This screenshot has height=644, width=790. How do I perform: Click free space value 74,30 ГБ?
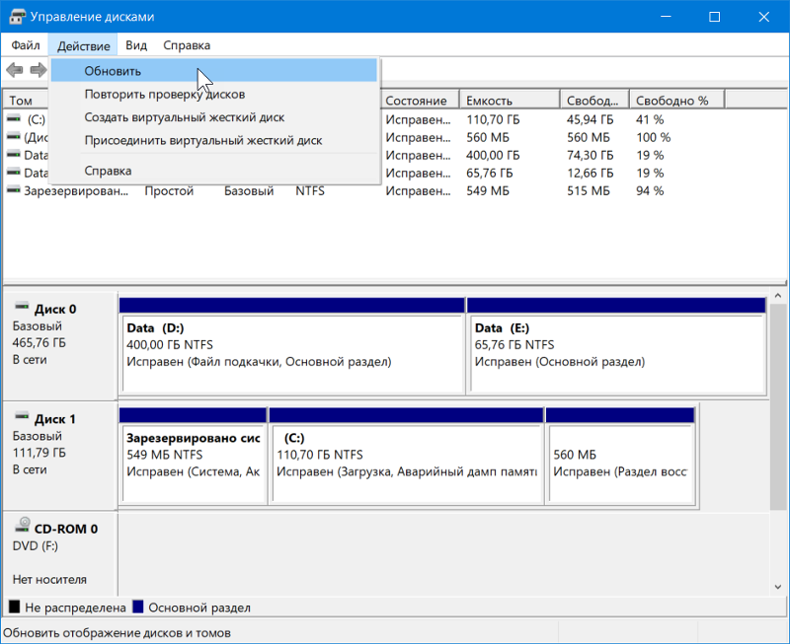point(590,155)
